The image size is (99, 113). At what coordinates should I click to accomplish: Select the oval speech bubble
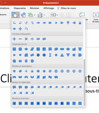click(x=26, y=87)
